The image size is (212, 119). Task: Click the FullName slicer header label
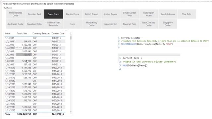8,8
